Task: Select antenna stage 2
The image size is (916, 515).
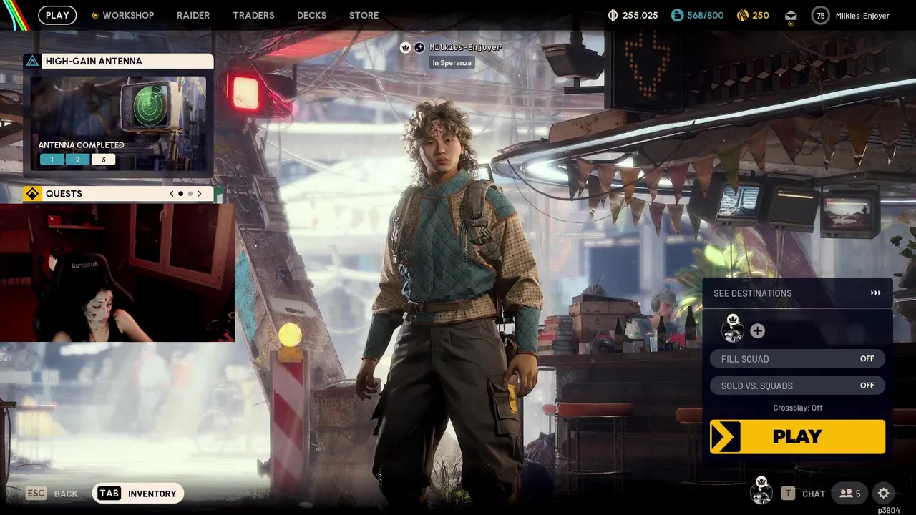Action: point(77,160)
